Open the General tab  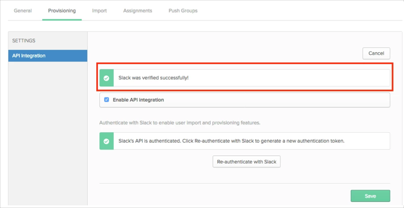click(23, 11)
